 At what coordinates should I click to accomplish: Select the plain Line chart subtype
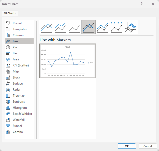coord(46,27)
